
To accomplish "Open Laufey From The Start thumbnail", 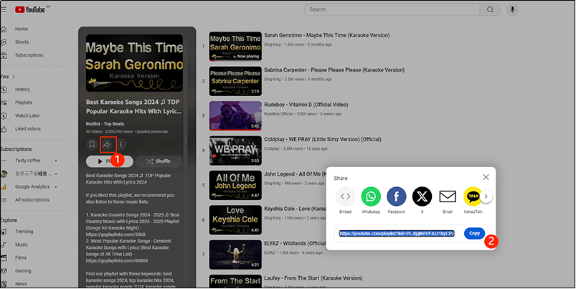I will tap(235, 281).
